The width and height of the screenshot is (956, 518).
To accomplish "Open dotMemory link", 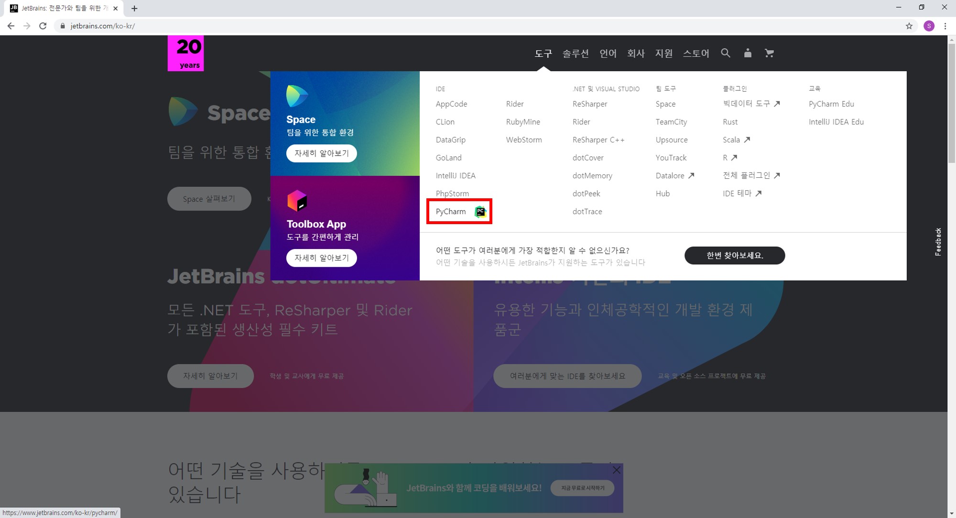I will (x=592, y=175).
